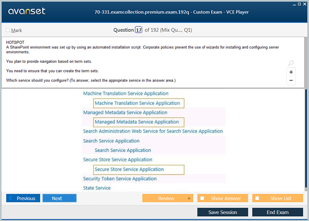Check the Mark checkbox
Image resolution: width=309 pixels, height=221 pixels.
[8, 30]
